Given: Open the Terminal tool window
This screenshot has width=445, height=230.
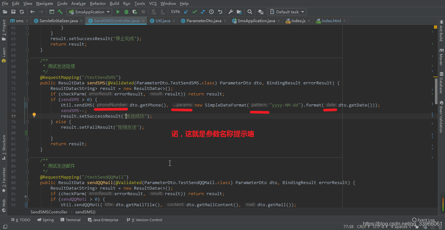Looking at the screenshot, I should point(70,220).
